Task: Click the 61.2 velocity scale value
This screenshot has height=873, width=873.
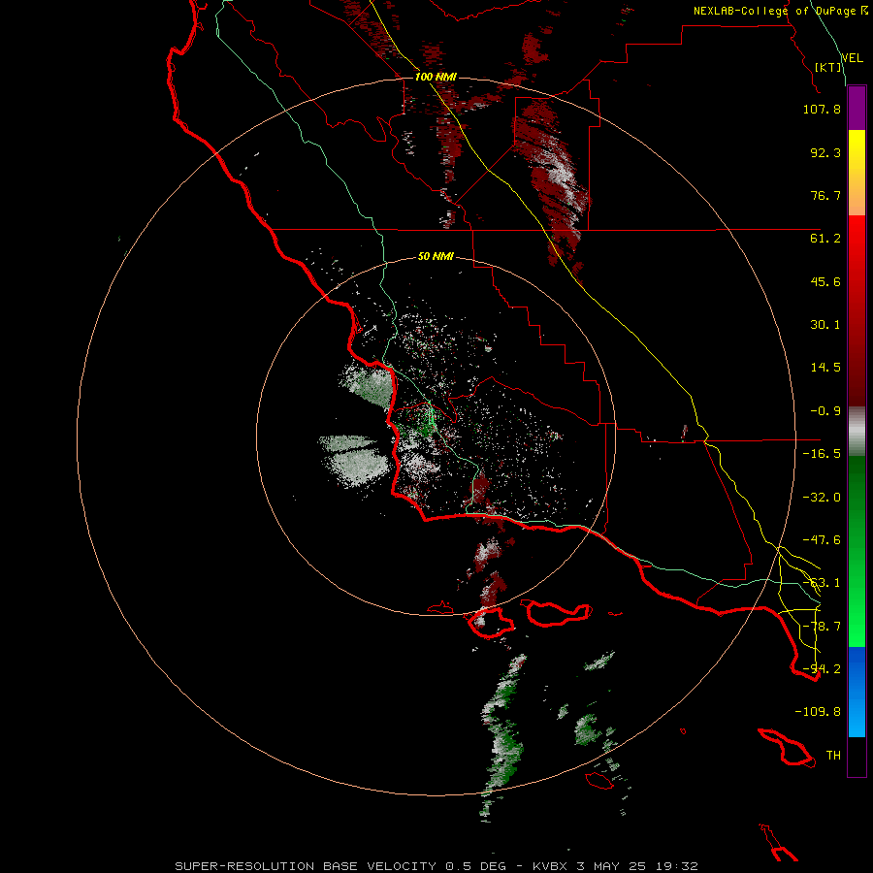Action: pyautogui.click(x=825, y=239)
